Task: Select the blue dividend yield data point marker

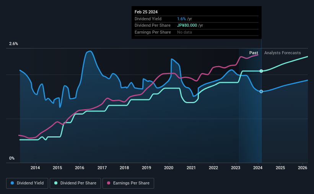Action: tap(261, 91)
